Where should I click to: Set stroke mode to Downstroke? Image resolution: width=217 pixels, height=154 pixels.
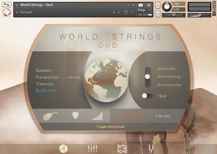coord(169,85)
